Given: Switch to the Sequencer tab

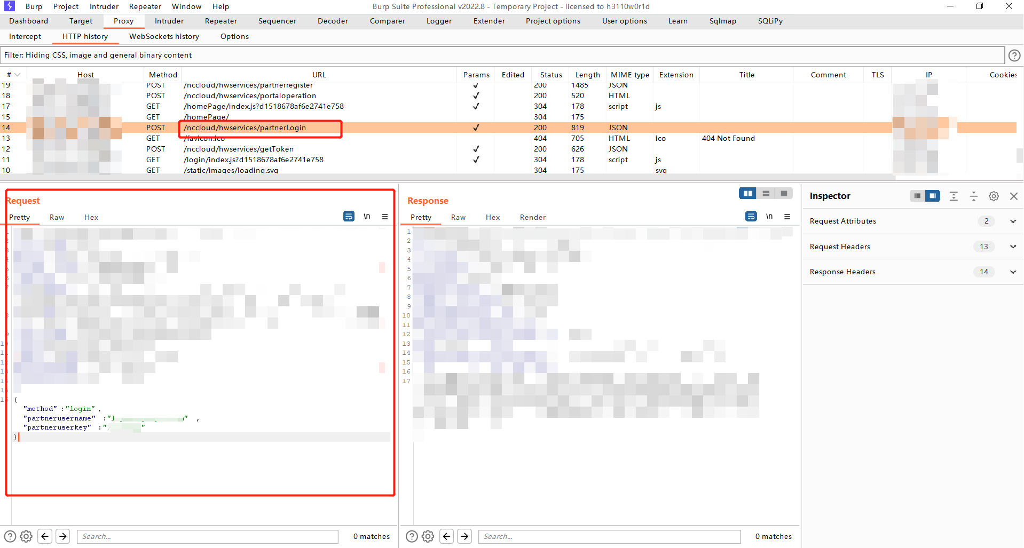Looking at the screenshot, I should [277, 21].
